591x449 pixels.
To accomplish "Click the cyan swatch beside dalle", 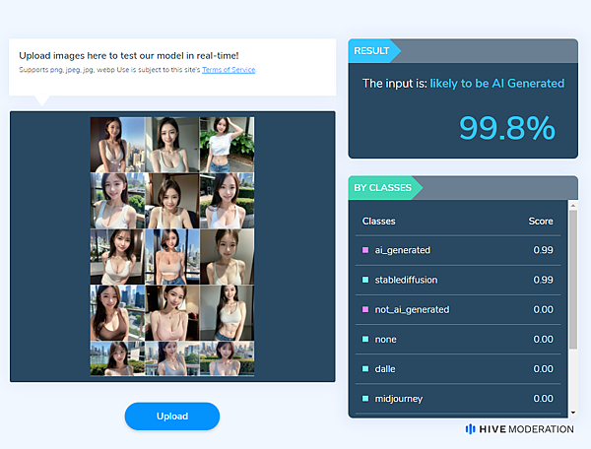I will tap(365, 369).
